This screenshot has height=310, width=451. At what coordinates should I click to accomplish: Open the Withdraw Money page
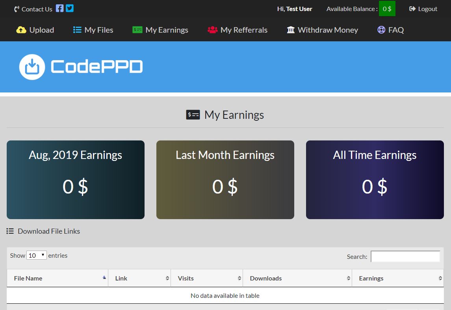click(323, 30)
